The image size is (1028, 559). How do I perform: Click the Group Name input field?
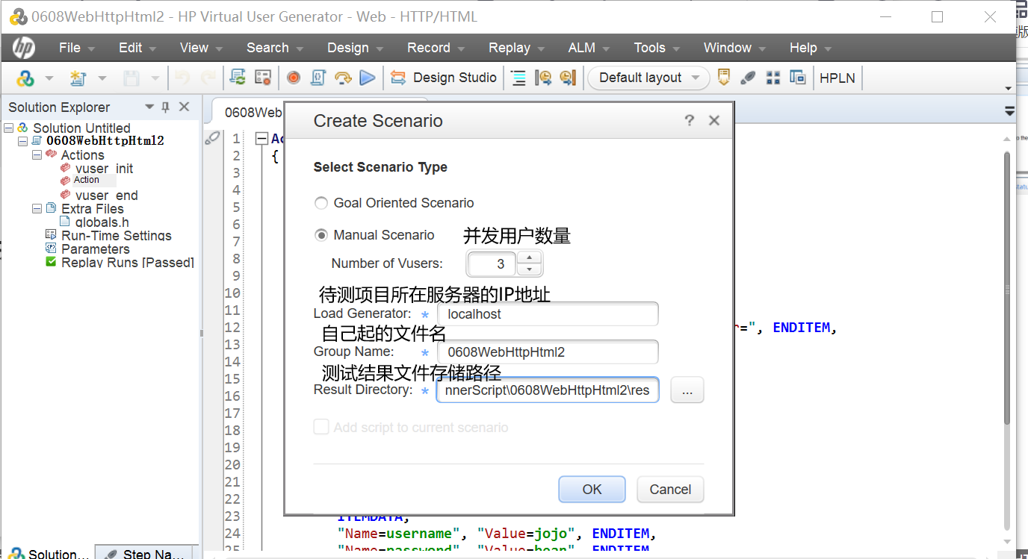tap(548, 352)
